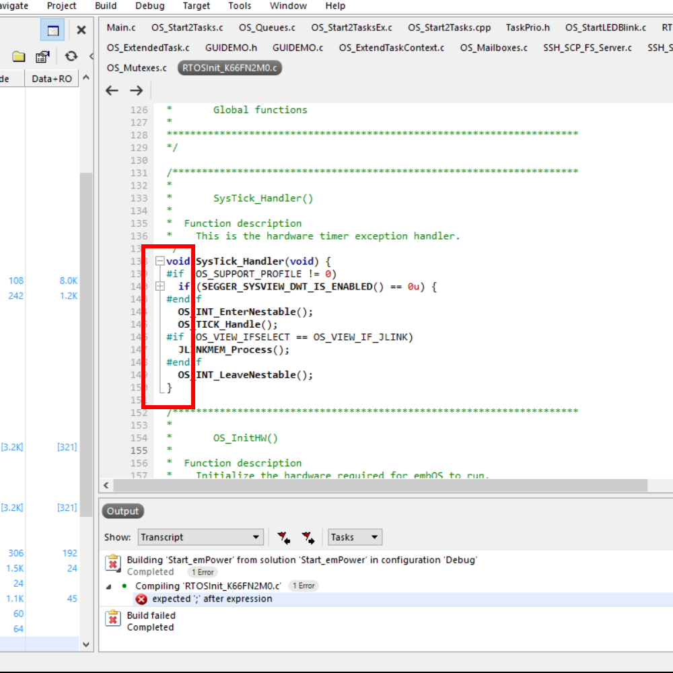The width and height of the screenshot is (673, 673).
Task: Go to next error marker in Output
Action: 308,537
